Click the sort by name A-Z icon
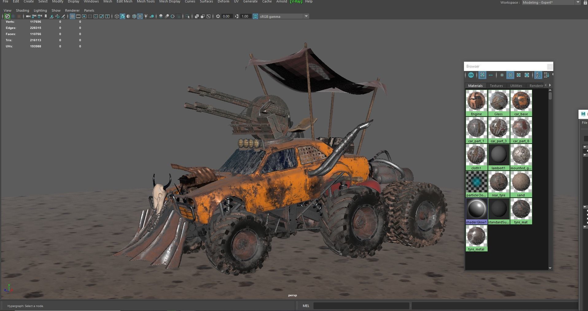This screenshot has width=588, height=311. 538,75
